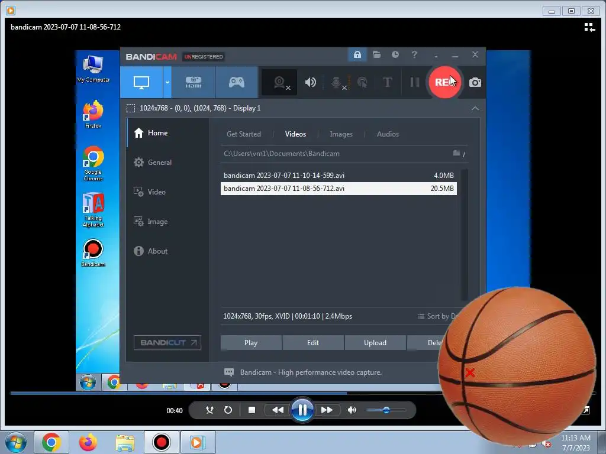Screen dimensions: 606x454
Task: Open the BANDICUT link button
Action: [167, 342]
